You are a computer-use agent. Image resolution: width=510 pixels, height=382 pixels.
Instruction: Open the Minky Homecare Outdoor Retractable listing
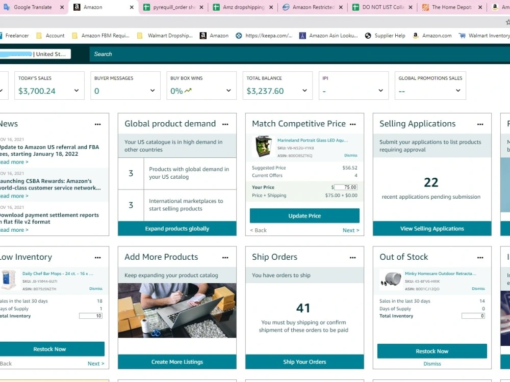point(441,274)
